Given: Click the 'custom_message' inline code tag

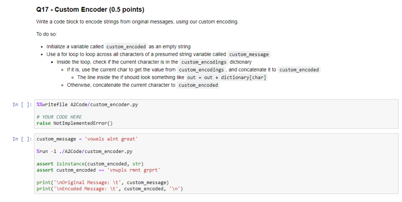Looking at the screenshot, I should (x=249, y=54).
